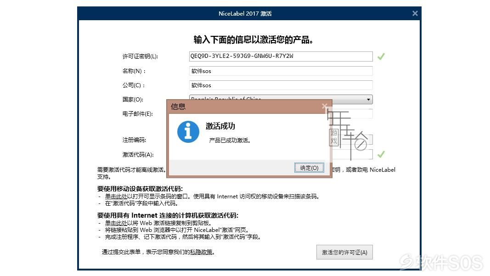This screenshot has width=490, height=276.
Task: Click the 要使用具有 Internet 连接的计算机获取激活代码 heading
Action: pyautogui.click(x=168, y=215)
